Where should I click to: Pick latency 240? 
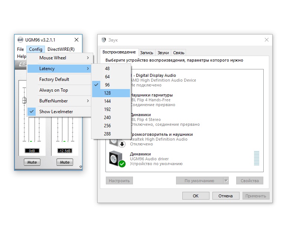(111, 117)
